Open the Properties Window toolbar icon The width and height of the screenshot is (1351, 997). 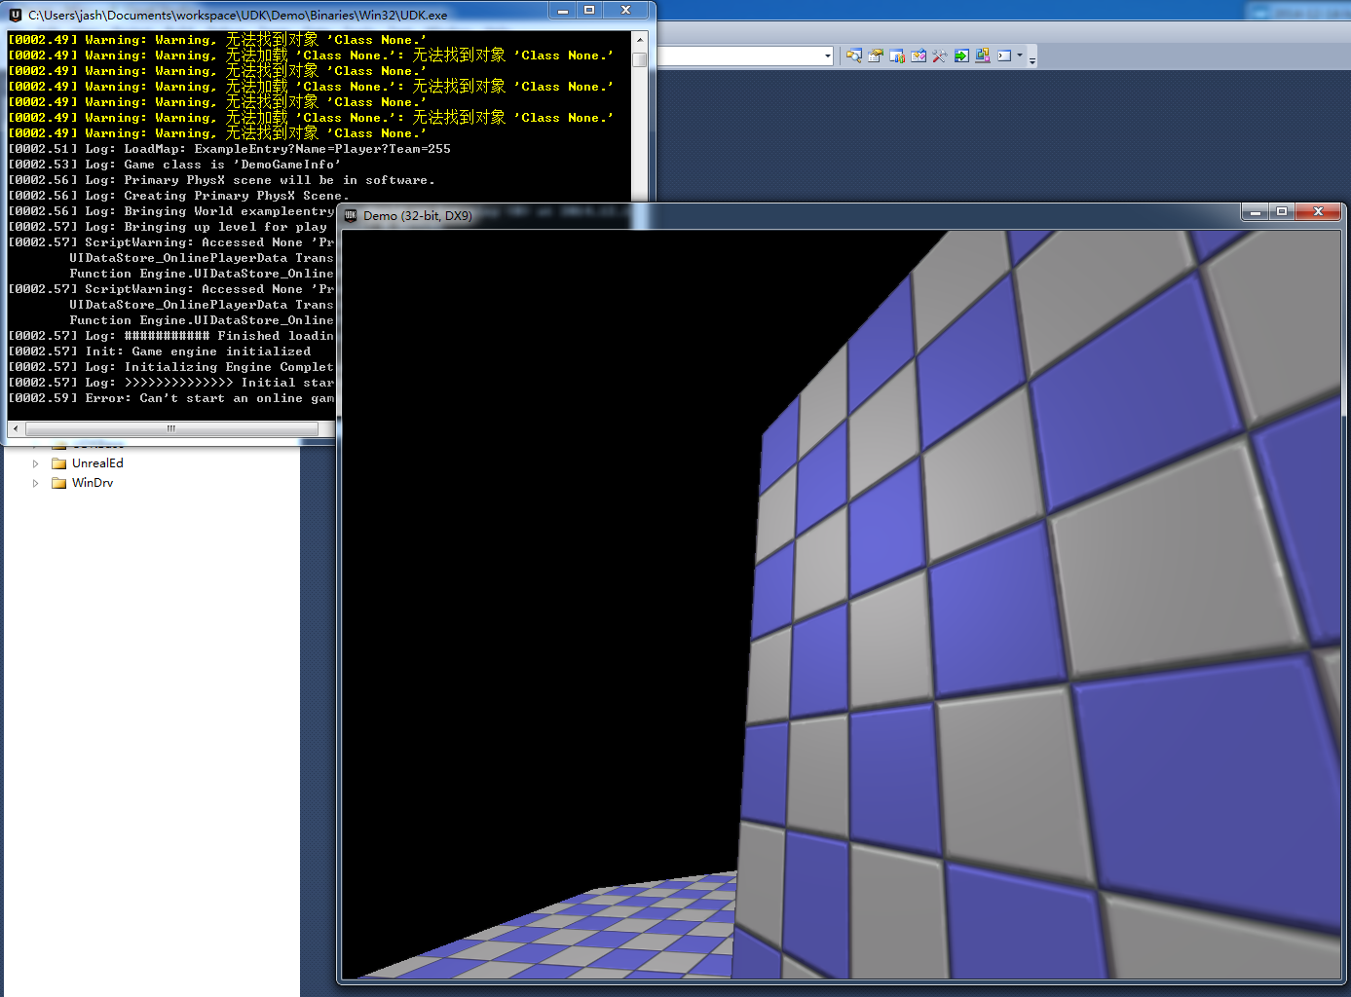click(876, 55)
